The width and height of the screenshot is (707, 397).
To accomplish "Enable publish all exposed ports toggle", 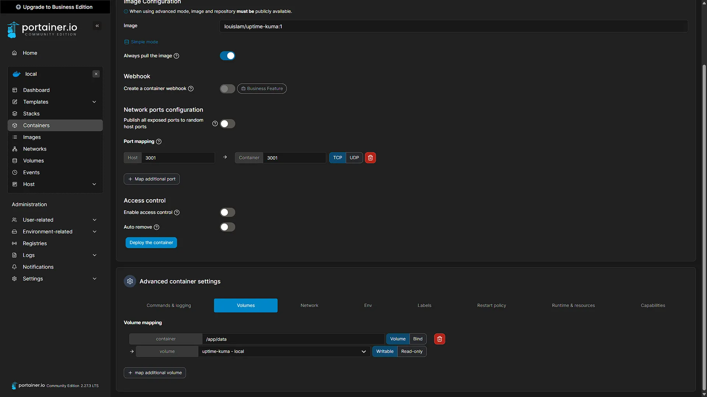I will coord(228,124).
